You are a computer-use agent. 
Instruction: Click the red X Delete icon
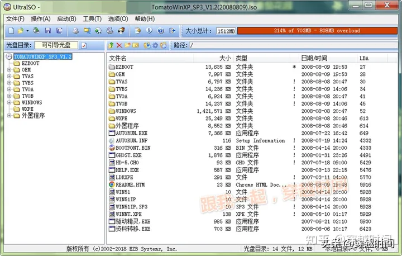(x=119, y=45)
